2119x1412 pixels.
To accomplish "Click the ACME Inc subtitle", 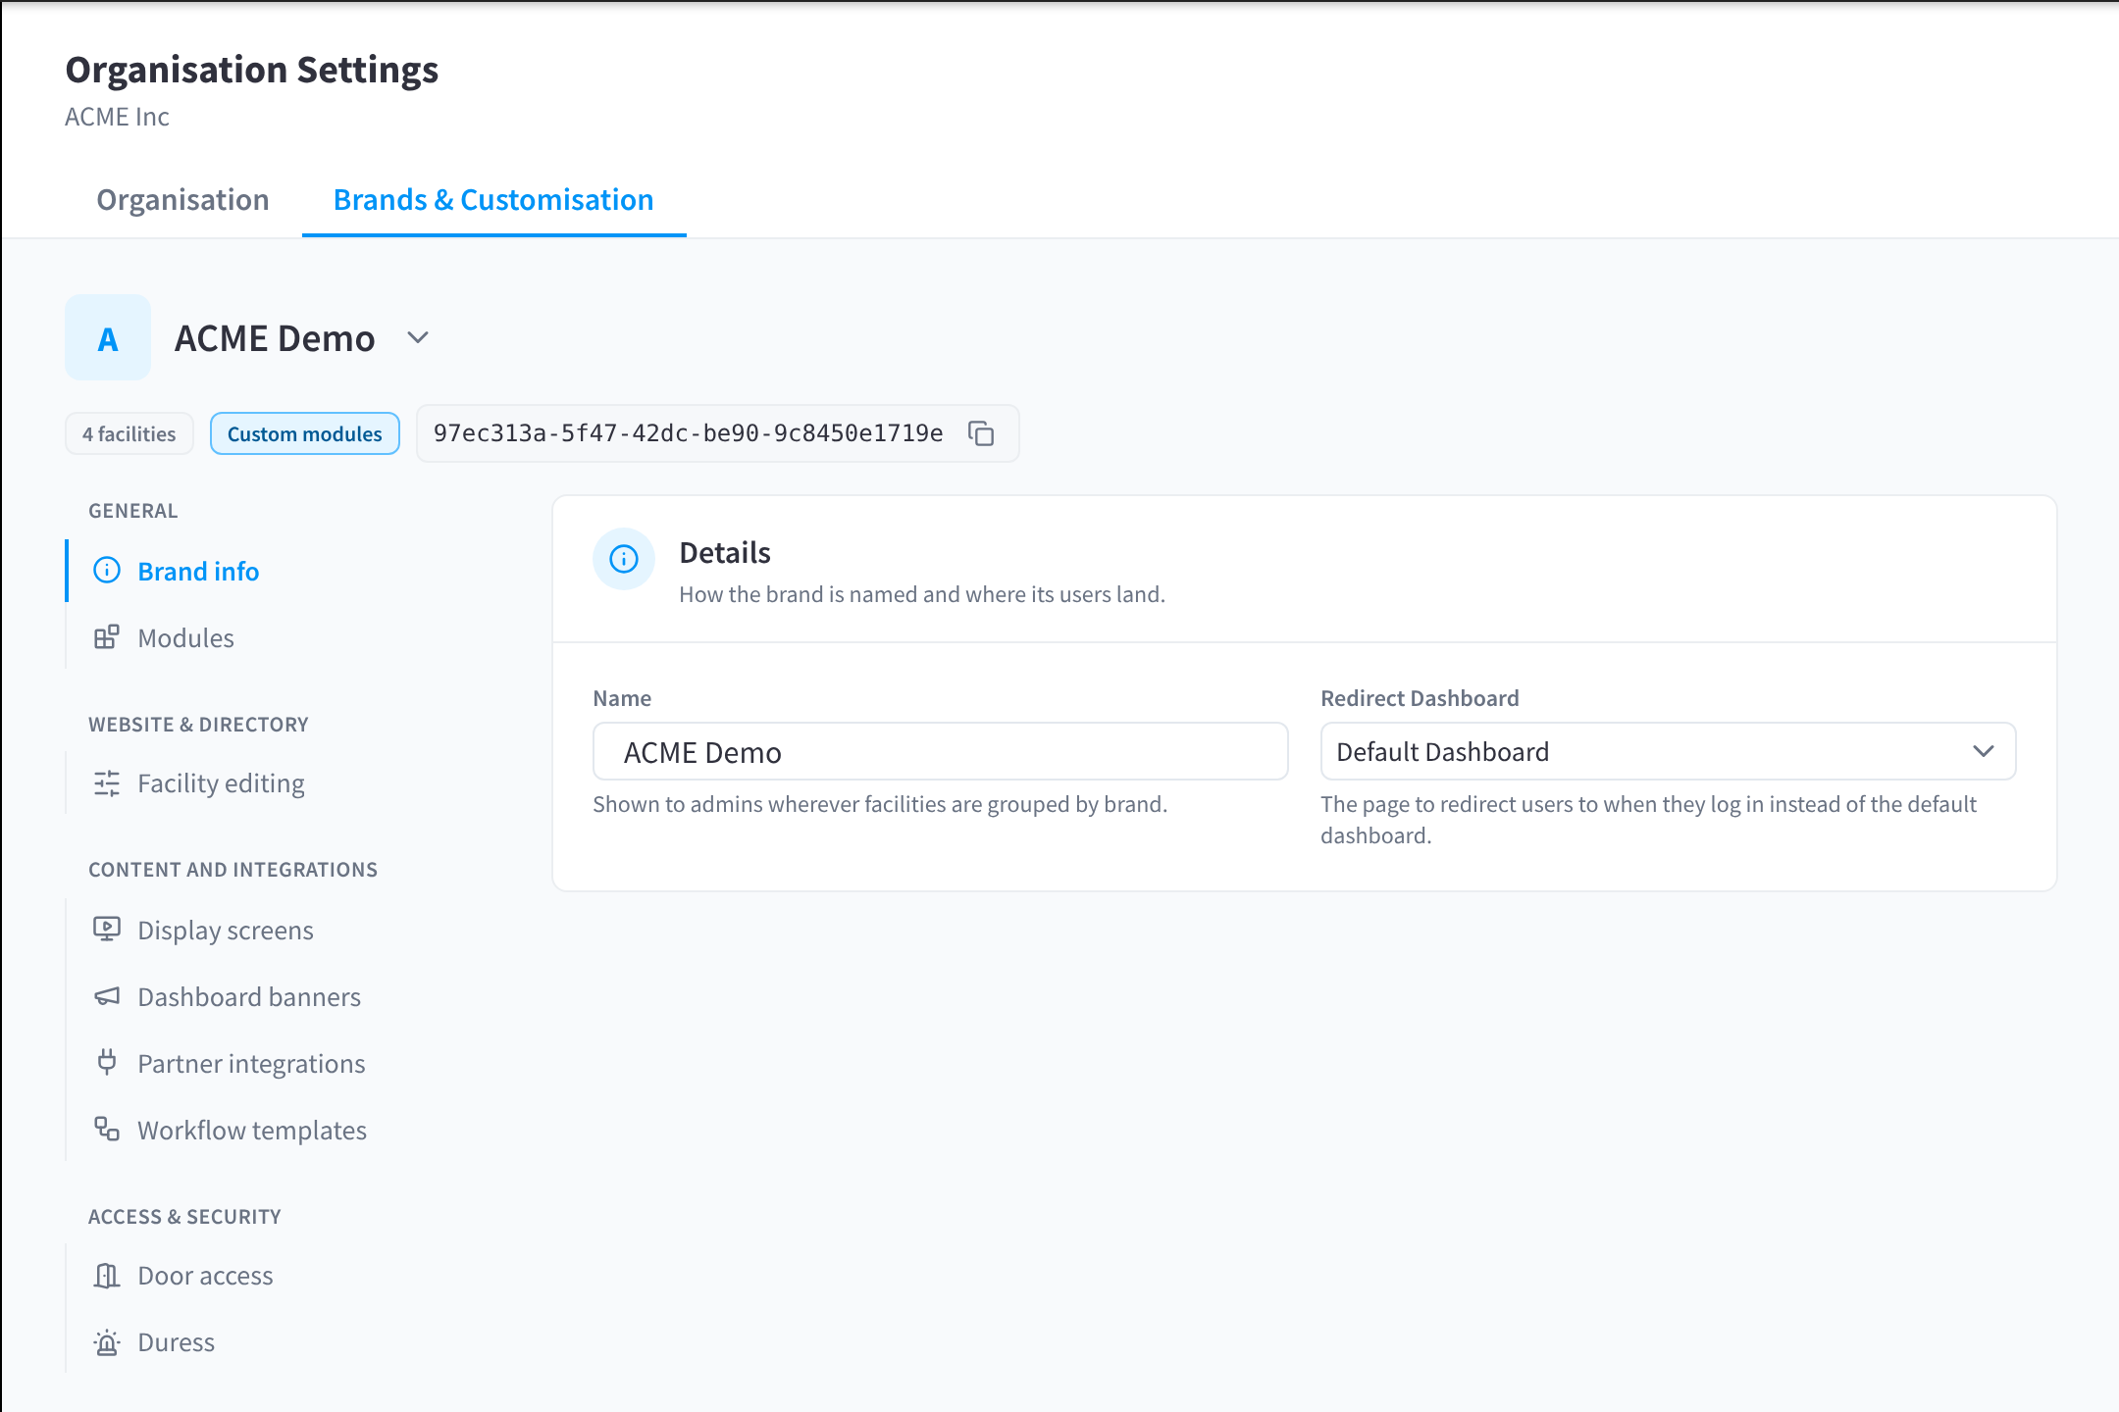I will coord(118,117).
